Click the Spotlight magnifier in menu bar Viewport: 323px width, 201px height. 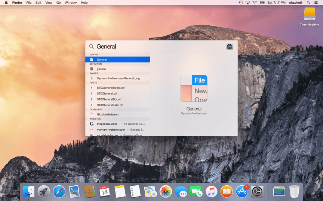click(308, 3)
